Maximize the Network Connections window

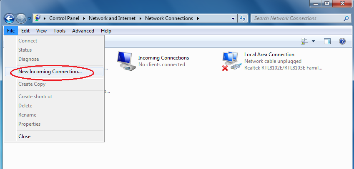(326, 3)
